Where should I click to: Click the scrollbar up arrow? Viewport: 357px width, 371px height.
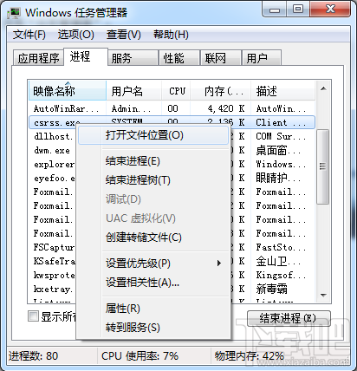tap(323, 88)
